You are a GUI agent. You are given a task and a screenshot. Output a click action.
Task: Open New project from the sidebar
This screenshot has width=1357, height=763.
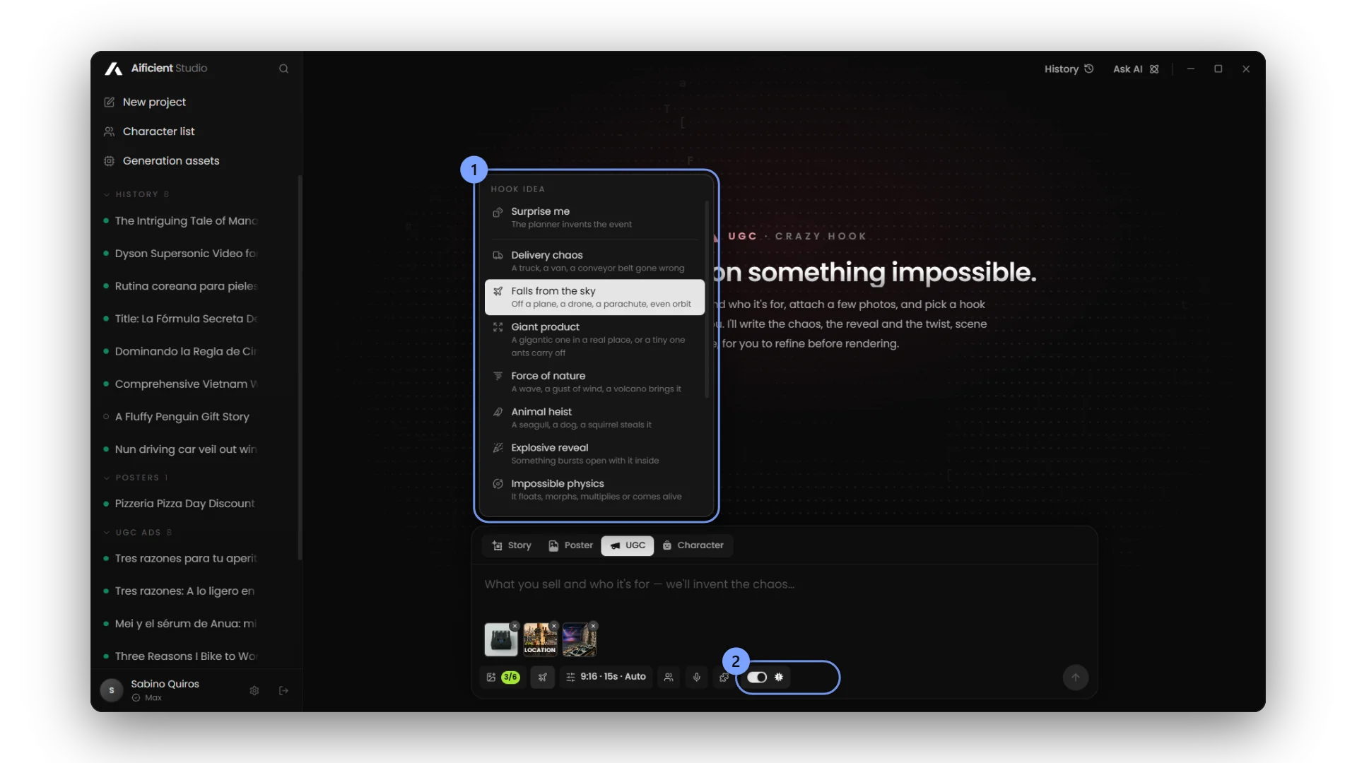(145, 102)
